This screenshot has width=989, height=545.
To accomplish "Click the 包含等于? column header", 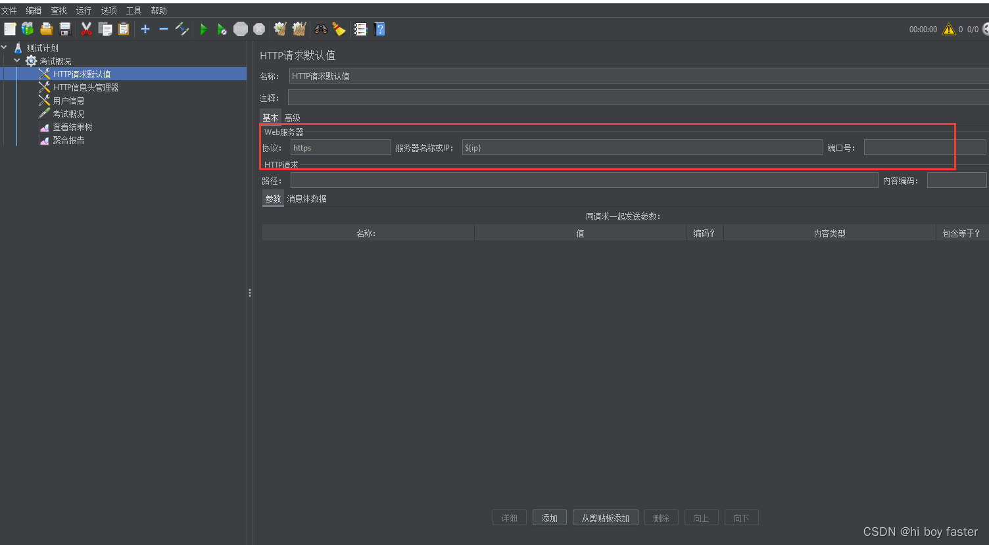I will [x=961, y=233].
